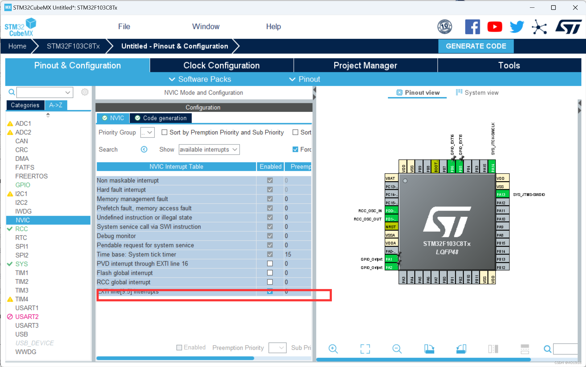Open the Facebook icon link

pos(472,27)
